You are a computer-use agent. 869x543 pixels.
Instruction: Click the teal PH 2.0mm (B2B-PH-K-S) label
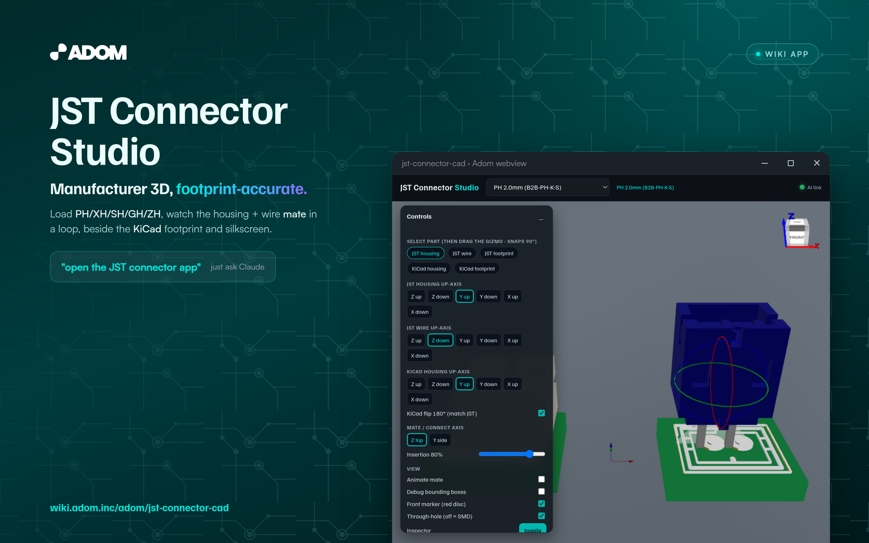coord(645,187)
